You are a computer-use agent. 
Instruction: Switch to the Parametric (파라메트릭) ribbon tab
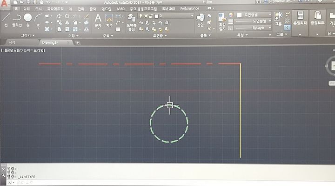click(x=55, y=9)
